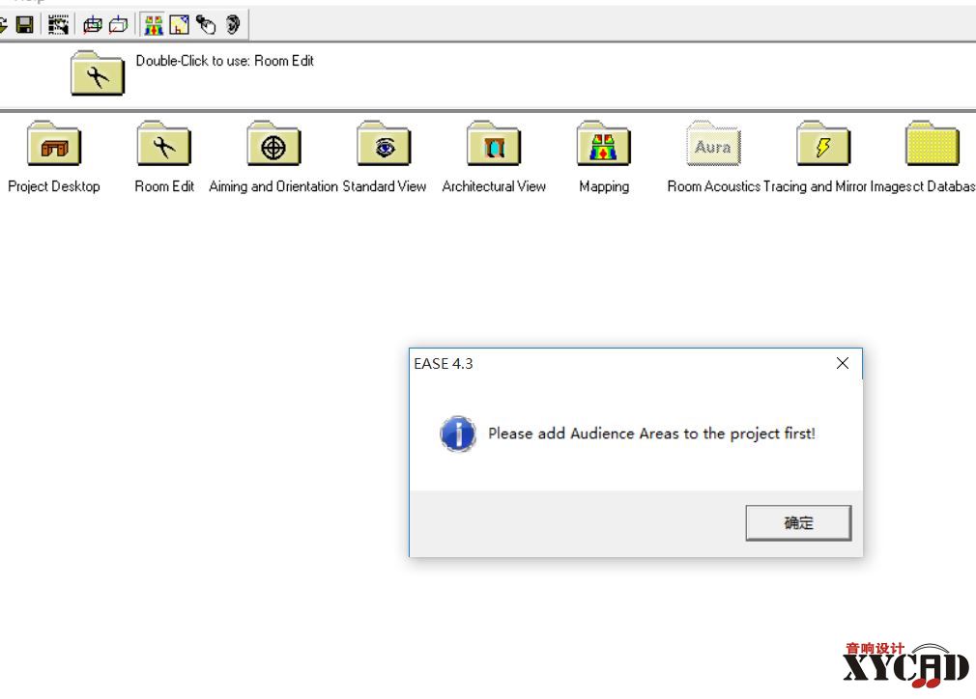
Task: Open the Architectural View folder
Action: click(x=494, y=143)
